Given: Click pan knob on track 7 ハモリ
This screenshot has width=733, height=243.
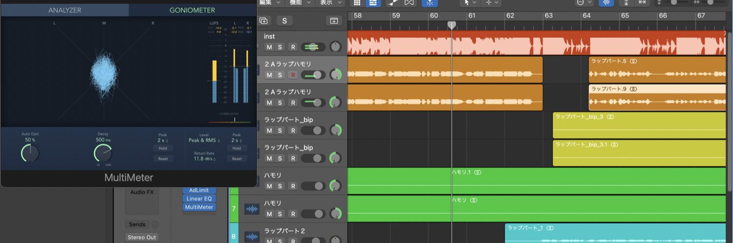Looking at the screenshot, I should (336, 213).
